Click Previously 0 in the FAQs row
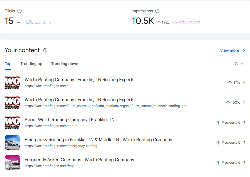 228,163
